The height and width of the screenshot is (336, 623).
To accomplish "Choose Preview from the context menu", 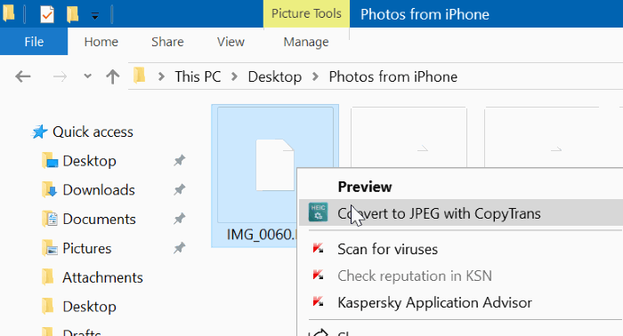I will tap(364, 187).
